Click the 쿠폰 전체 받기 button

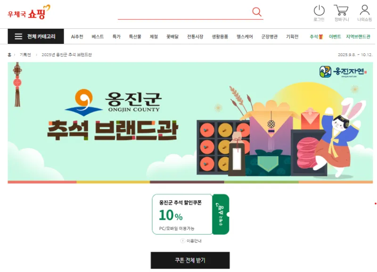190,260
